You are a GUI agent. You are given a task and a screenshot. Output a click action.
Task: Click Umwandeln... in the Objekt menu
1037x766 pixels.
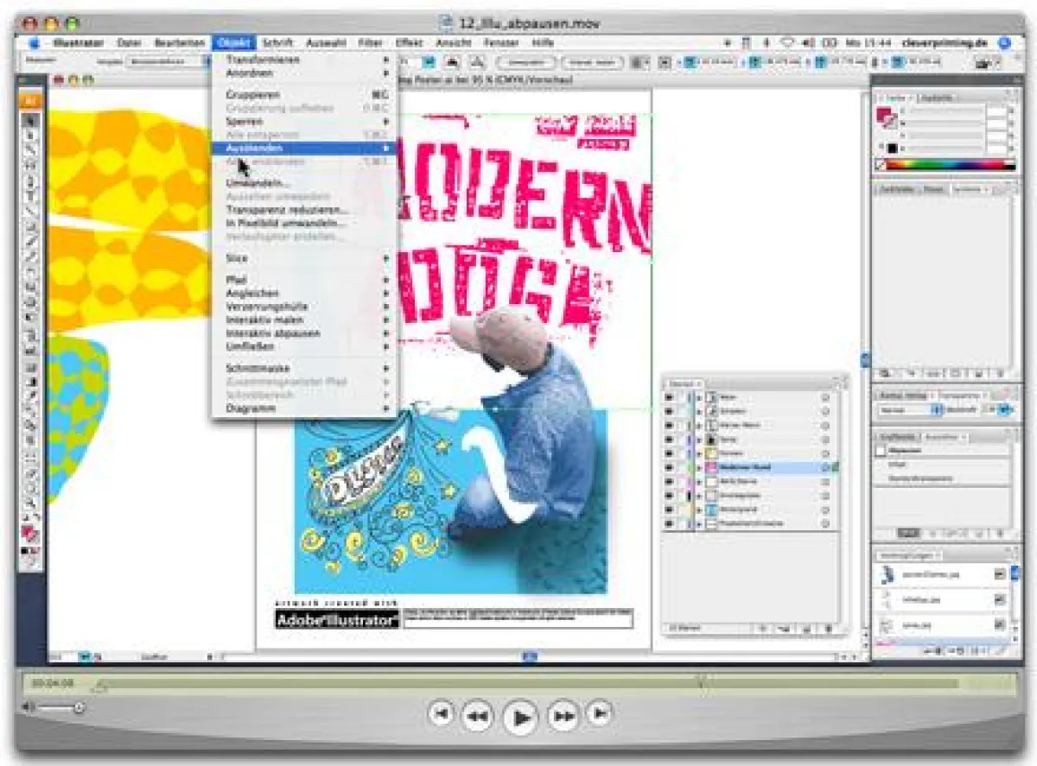point(258,183)
